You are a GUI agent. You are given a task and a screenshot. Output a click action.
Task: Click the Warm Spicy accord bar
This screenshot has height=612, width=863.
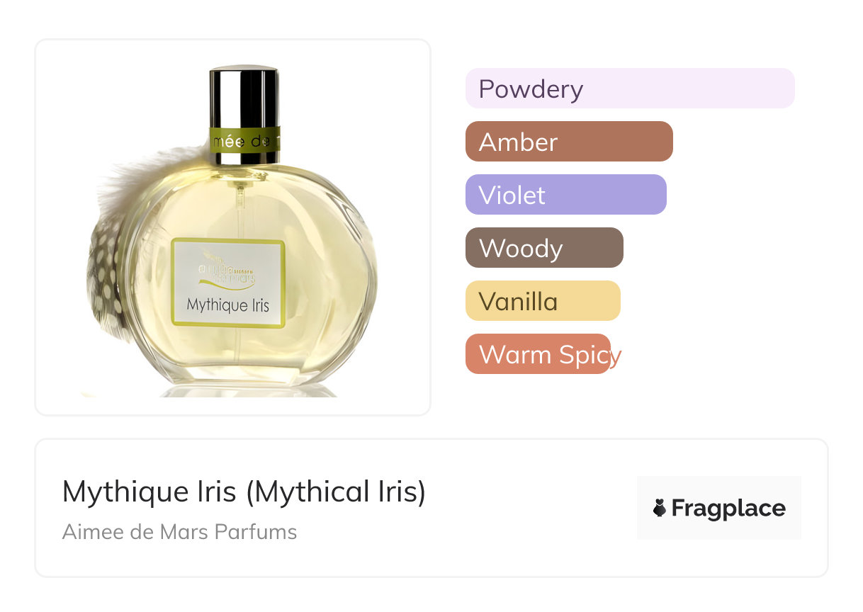click(x=538, y=354)
